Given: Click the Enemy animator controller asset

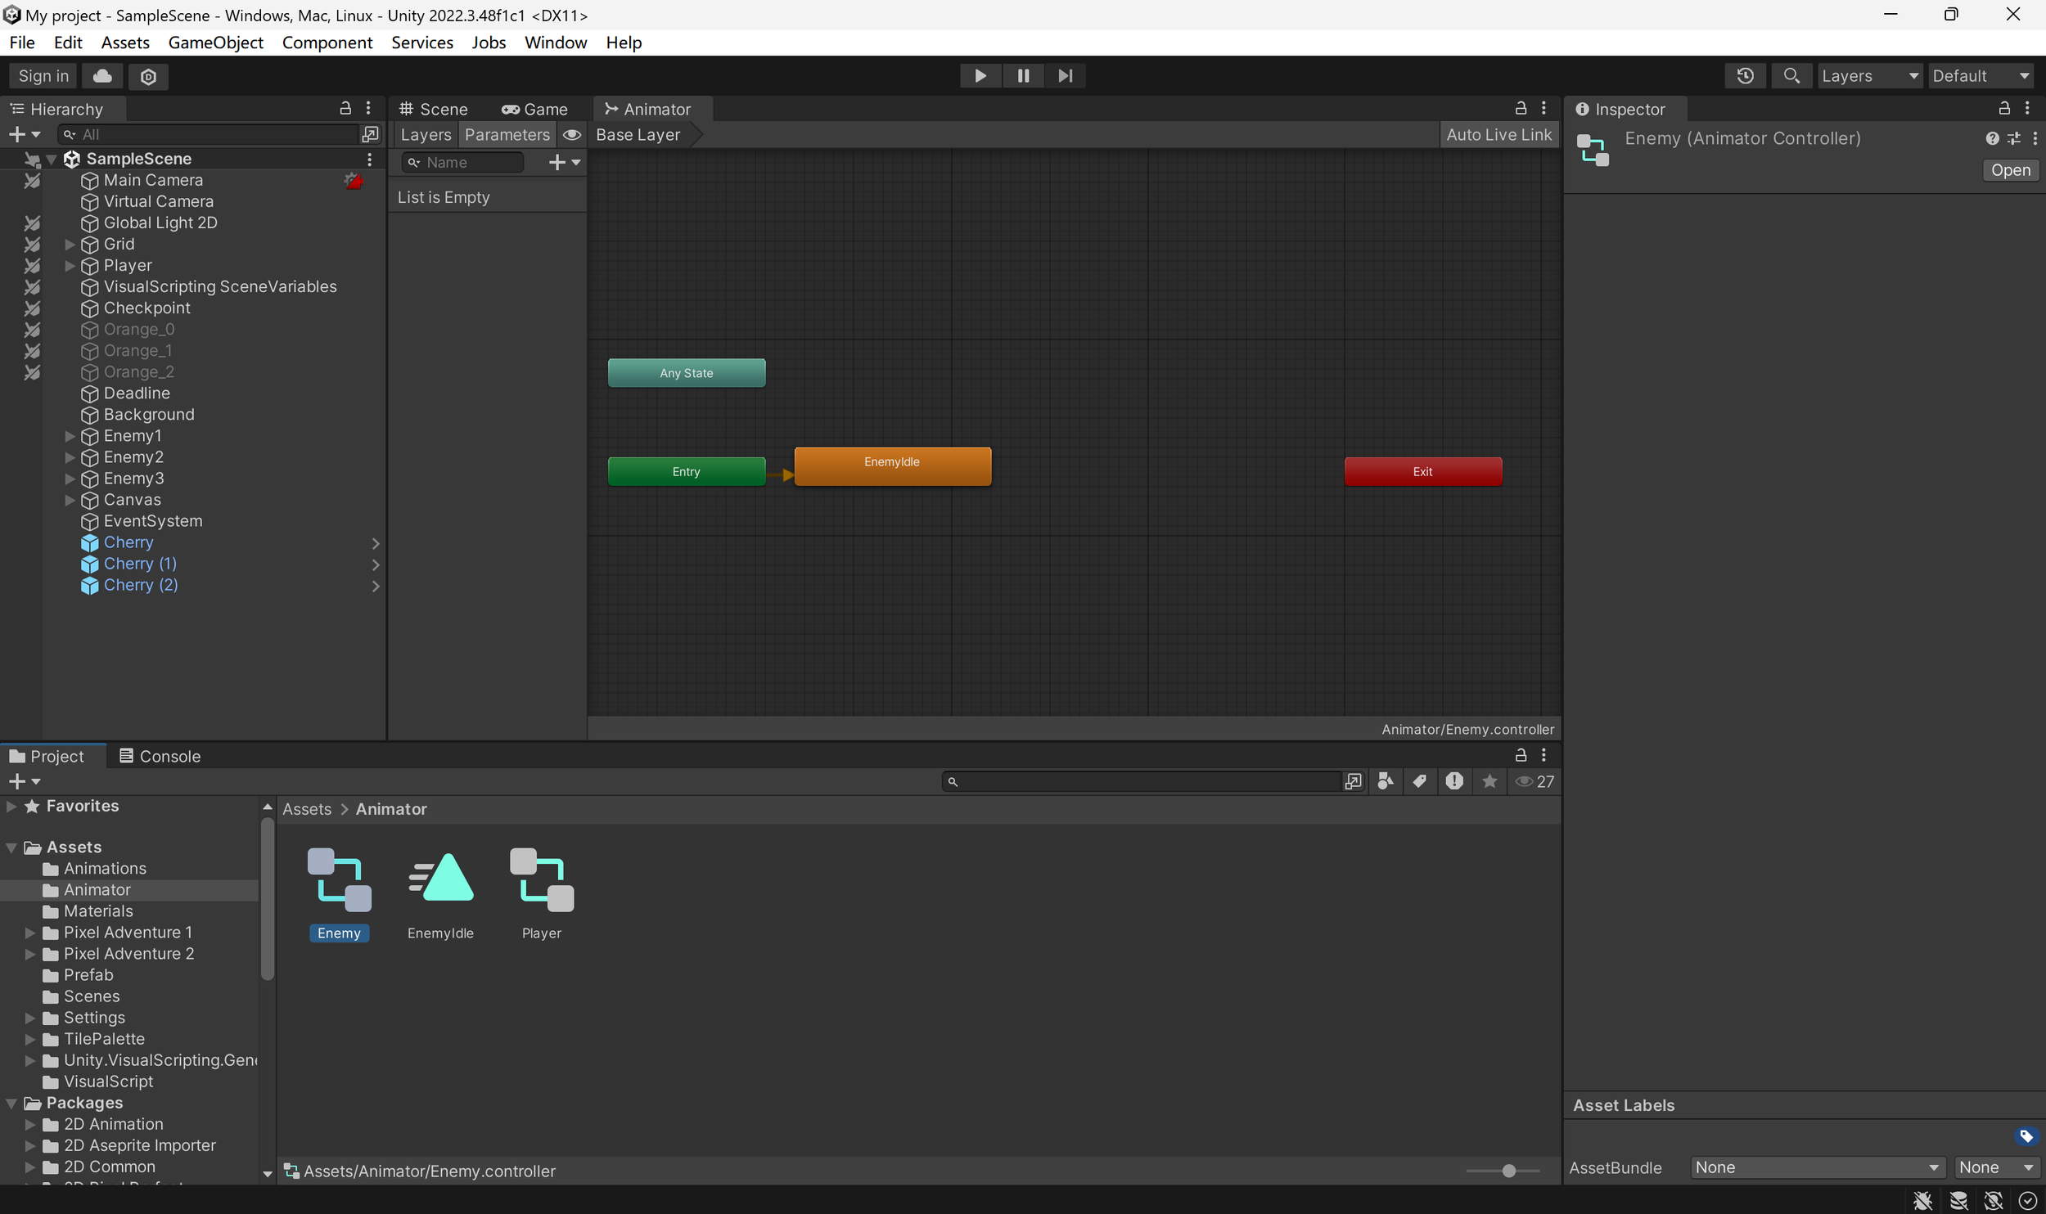Looking at the screenshot, I should click(339, 881).
